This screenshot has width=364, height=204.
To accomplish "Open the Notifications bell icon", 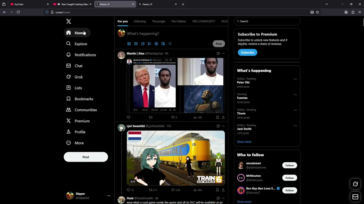I will point(69,55).
